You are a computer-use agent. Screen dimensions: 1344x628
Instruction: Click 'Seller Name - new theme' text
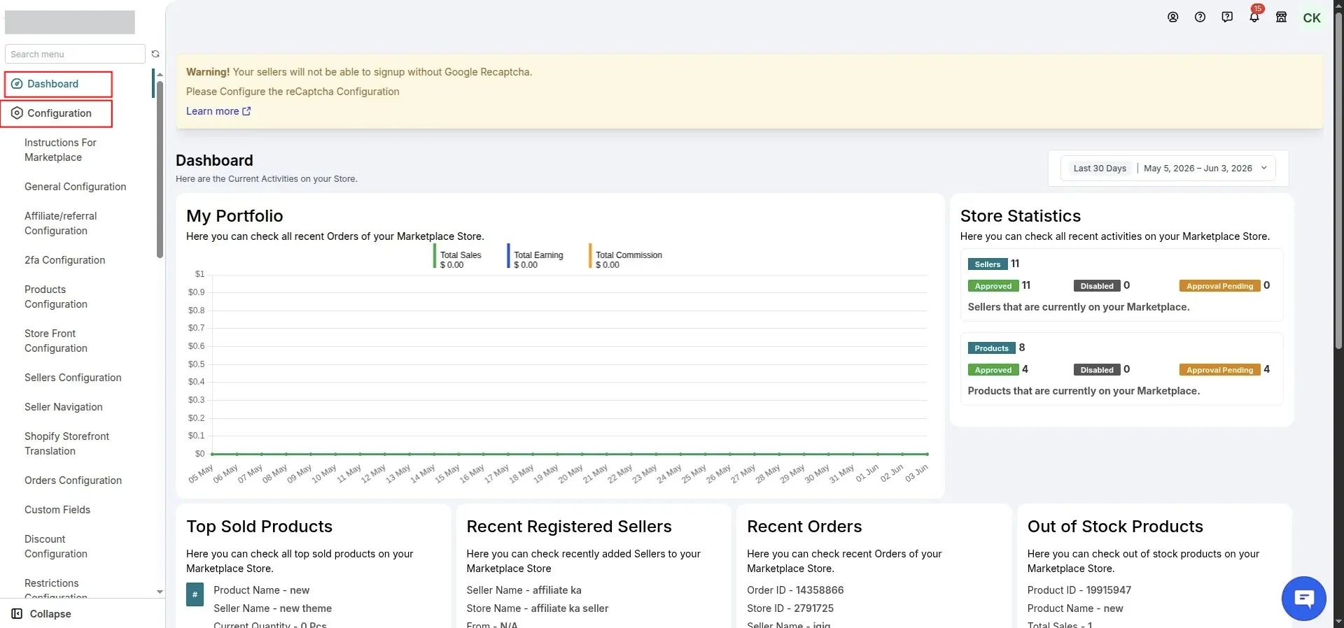point(272,608)
